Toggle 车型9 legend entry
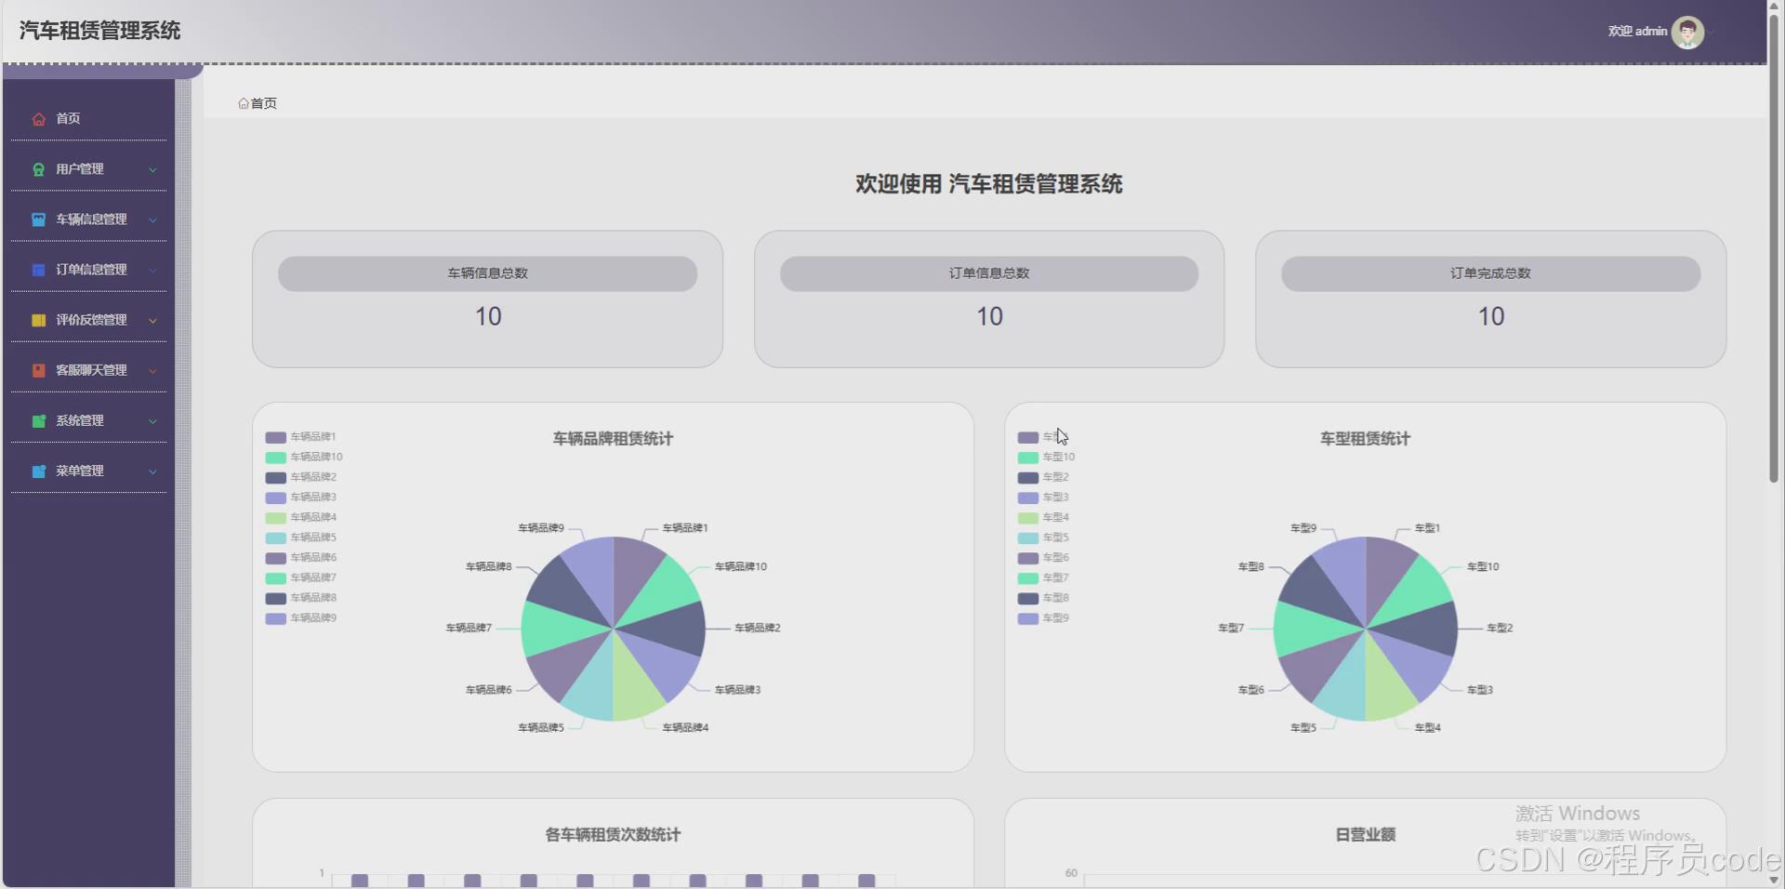 [x=1043, y=618]
